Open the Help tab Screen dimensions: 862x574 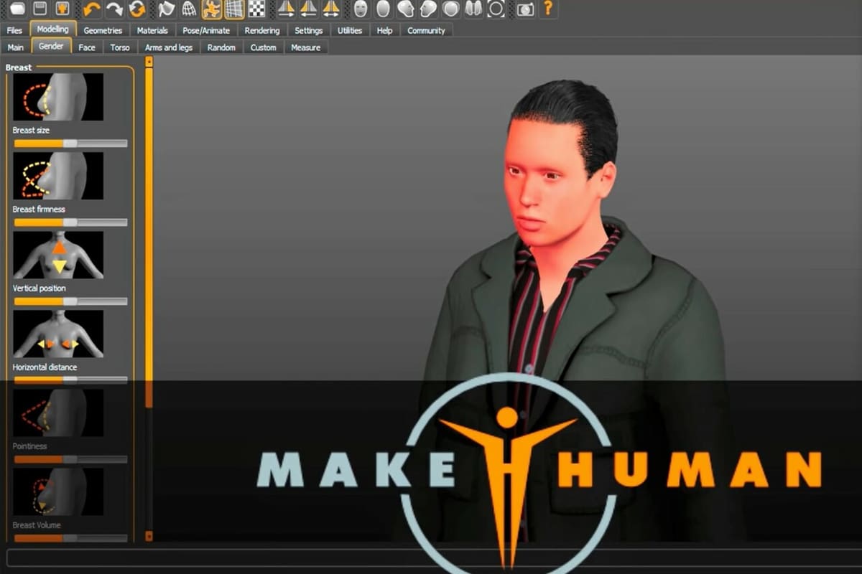[385, 30]
